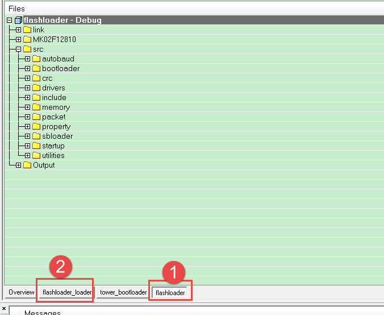The width and height of the screenshot is (384, 315).
Task: Click the include folder icon
Action: pos(36,98)
